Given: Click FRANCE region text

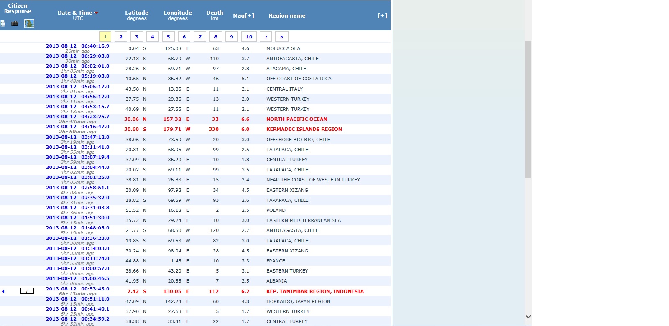Looking at the screenshot, I should pyautogui.click(x=276, y=261).
